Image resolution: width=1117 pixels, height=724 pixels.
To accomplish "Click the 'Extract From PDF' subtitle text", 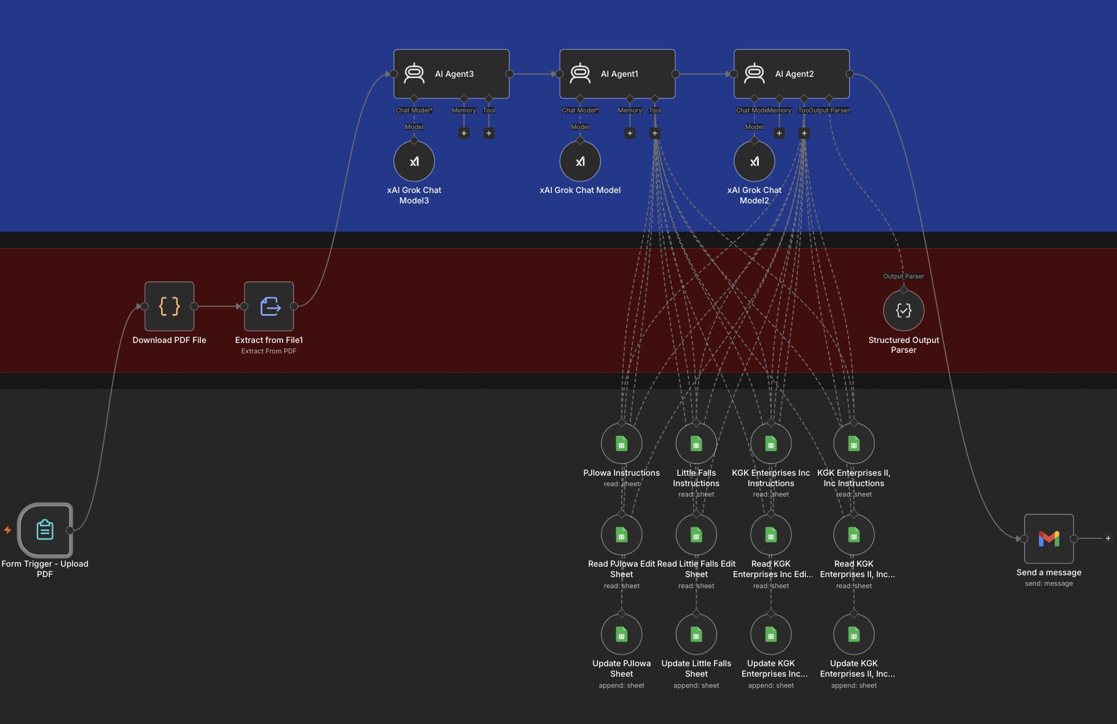I will (268, 351).
